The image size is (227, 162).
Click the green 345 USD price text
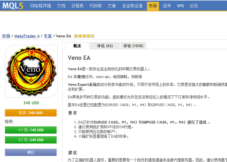tap(31, 103)
